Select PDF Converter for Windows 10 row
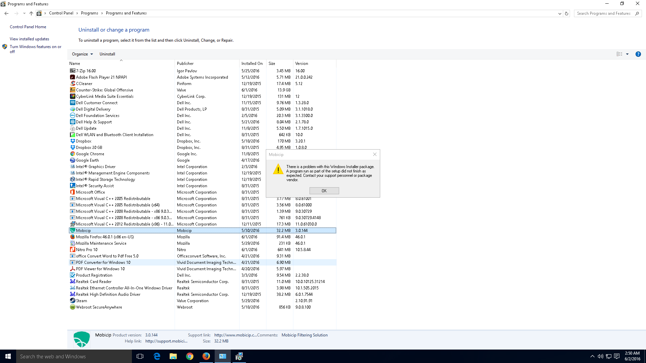646x363 pixels. (202, 263)
